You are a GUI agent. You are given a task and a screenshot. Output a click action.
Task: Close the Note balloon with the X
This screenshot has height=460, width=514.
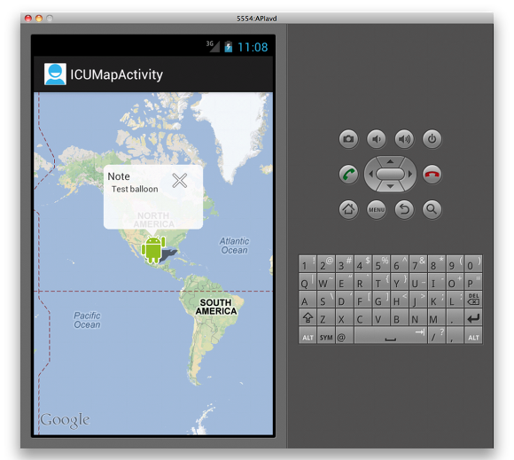click(x=180, y=180)
